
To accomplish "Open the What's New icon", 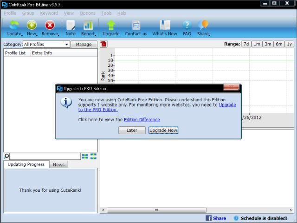I will (165, 26).
